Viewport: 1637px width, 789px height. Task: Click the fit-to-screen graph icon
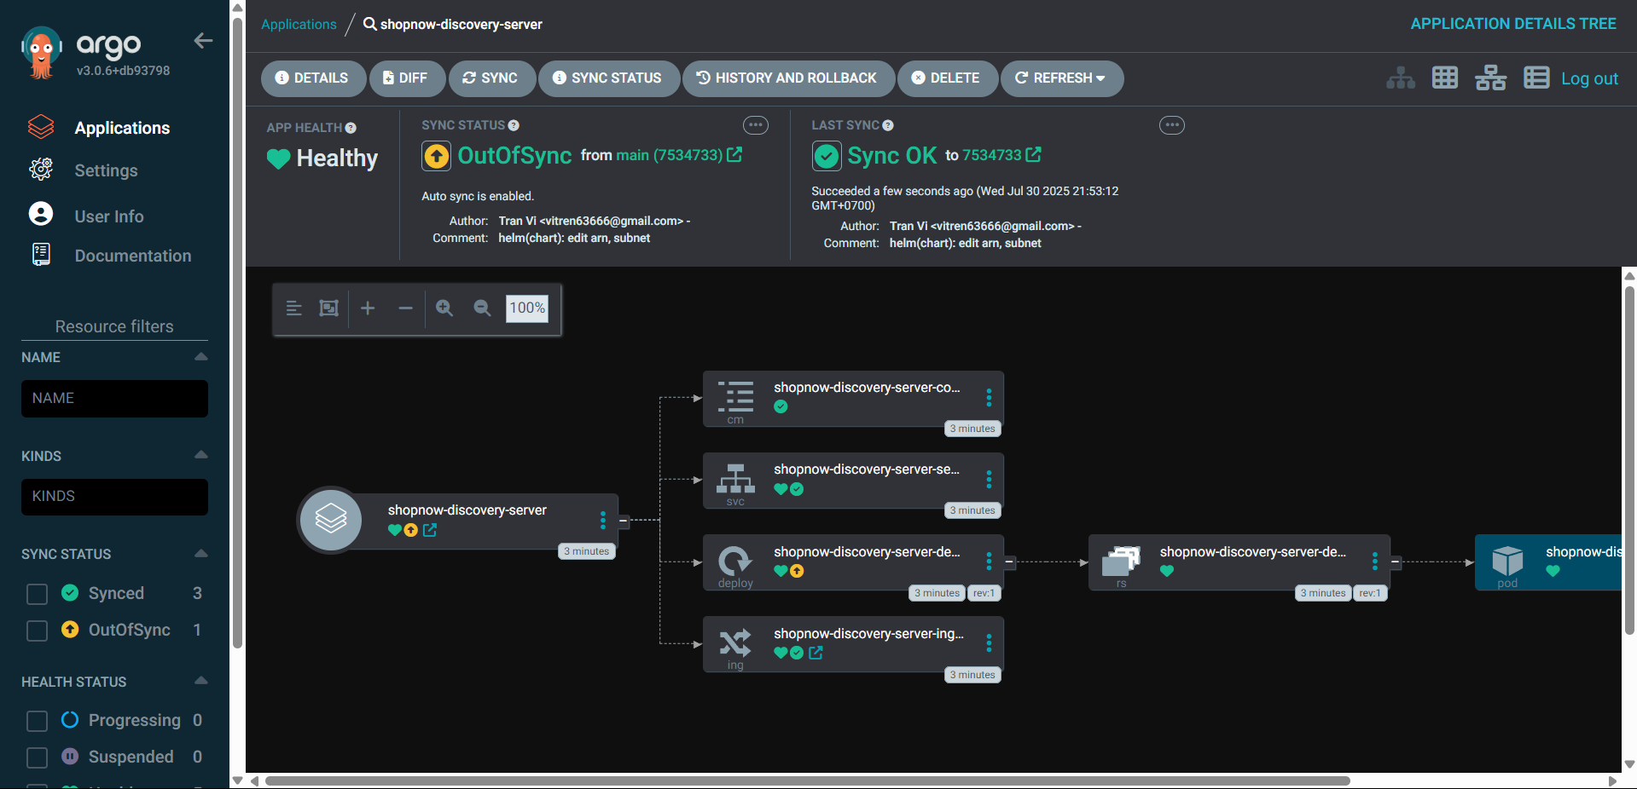[328, 308]
